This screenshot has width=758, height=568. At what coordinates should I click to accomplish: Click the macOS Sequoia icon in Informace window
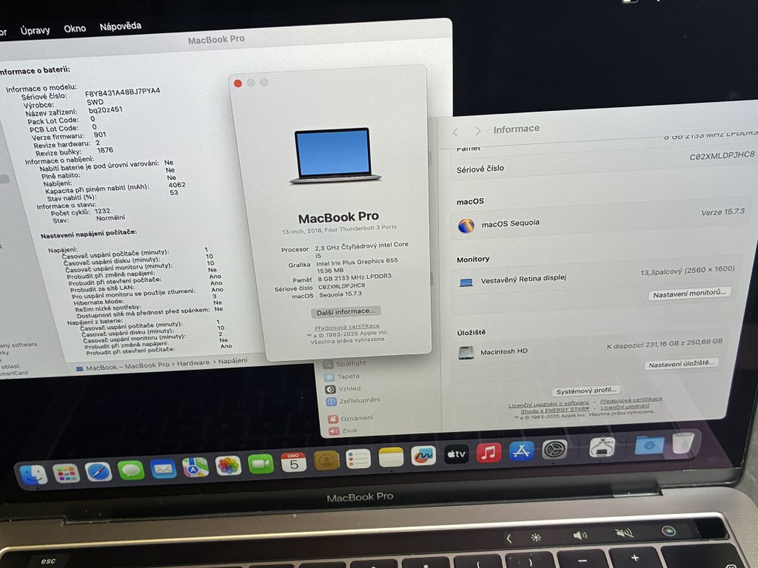tap(466, 226)
